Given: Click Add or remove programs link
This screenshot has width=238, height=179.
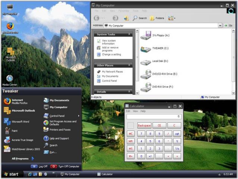Looking at the screenshot, I should coord(110,49).
